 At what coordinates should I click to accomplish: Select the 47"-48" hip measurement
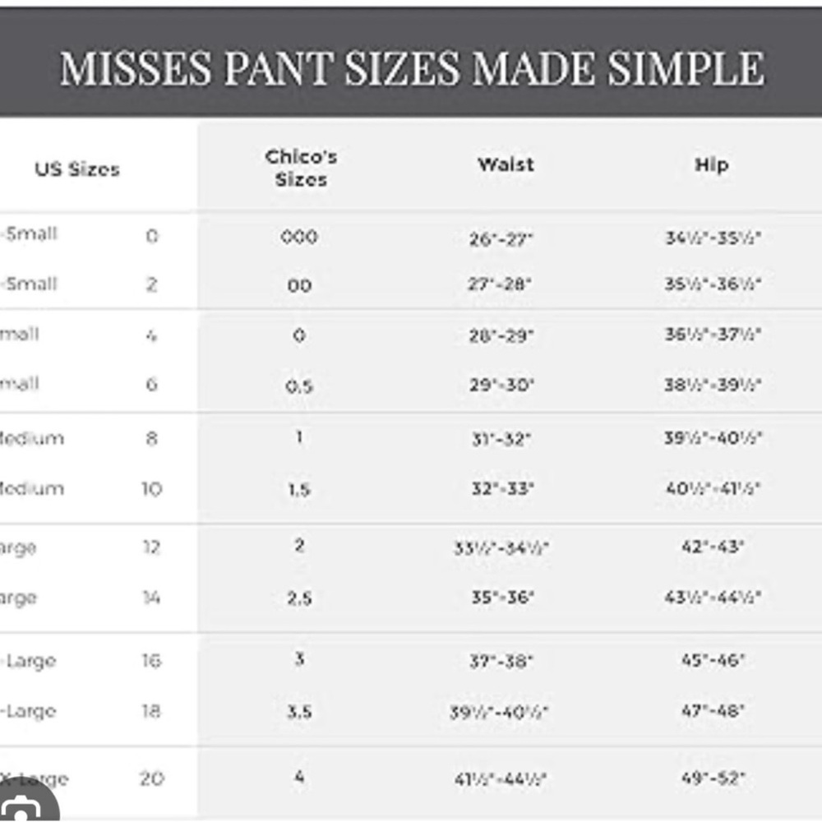[713, 711]
